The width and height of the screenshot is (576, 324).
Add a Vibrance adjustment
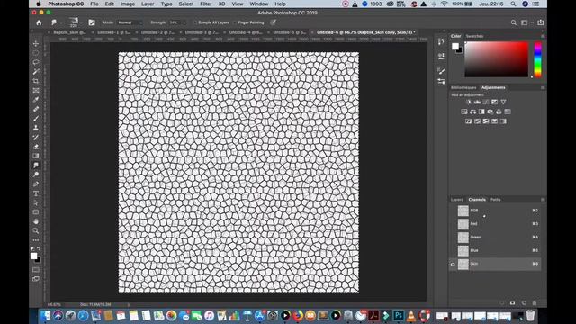tap(503, 102)
